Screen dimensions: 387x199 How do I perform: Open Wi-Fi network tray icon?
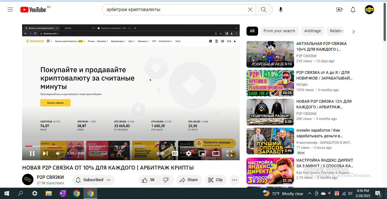pos(344,194)
